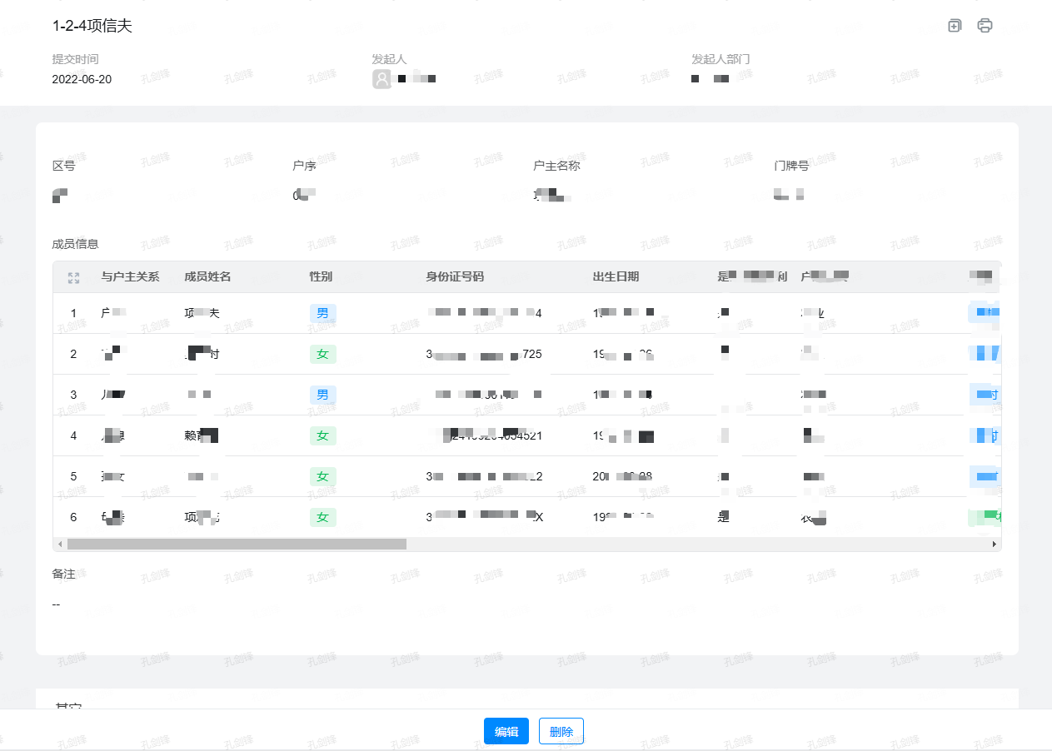Click the 备注 label

63,574
